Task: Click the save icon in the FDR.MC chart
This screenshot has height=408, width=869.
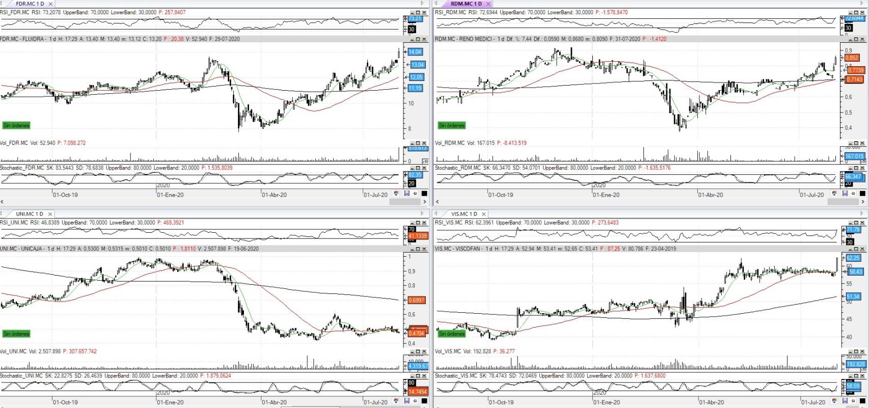Action: coord(406,194)
